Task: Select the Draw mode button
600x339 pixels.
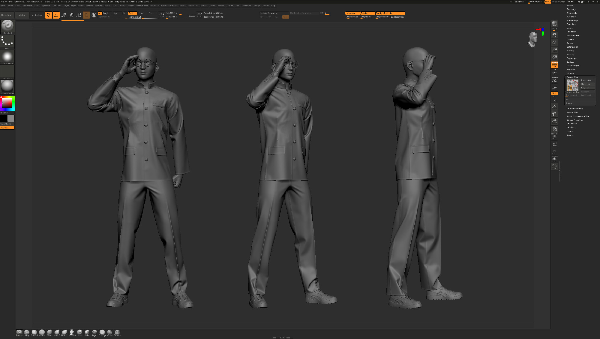Action: point(56,15)
